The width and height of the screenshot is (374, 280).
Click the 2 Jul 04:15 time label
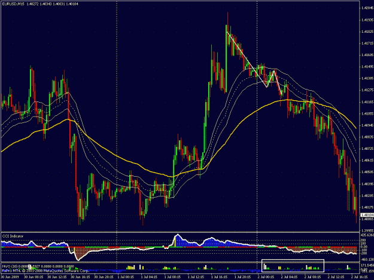point(290,277)
